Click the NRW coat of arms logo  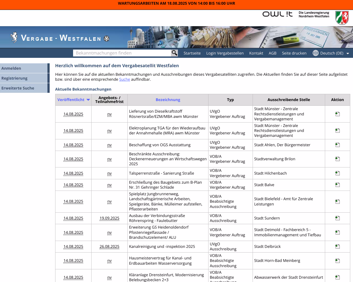[342, 18]
